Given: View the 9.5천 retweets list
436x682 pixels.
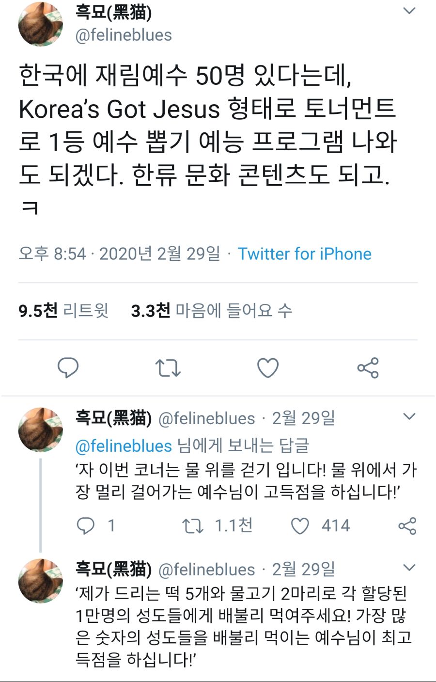Looking at the screenshot, I should click(63, 310).
